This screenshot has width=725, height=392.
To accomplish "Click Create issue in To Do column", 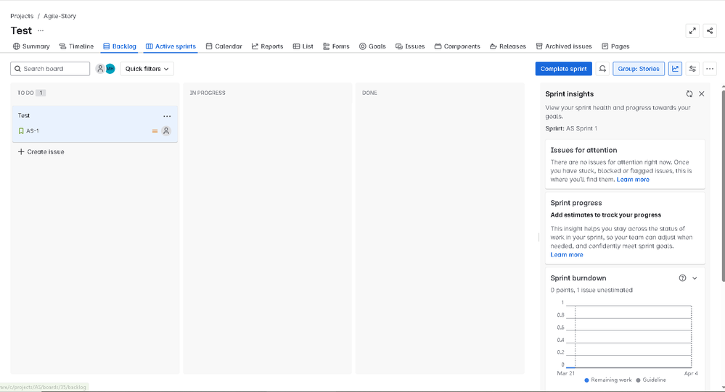I will (x=41, y=152).
